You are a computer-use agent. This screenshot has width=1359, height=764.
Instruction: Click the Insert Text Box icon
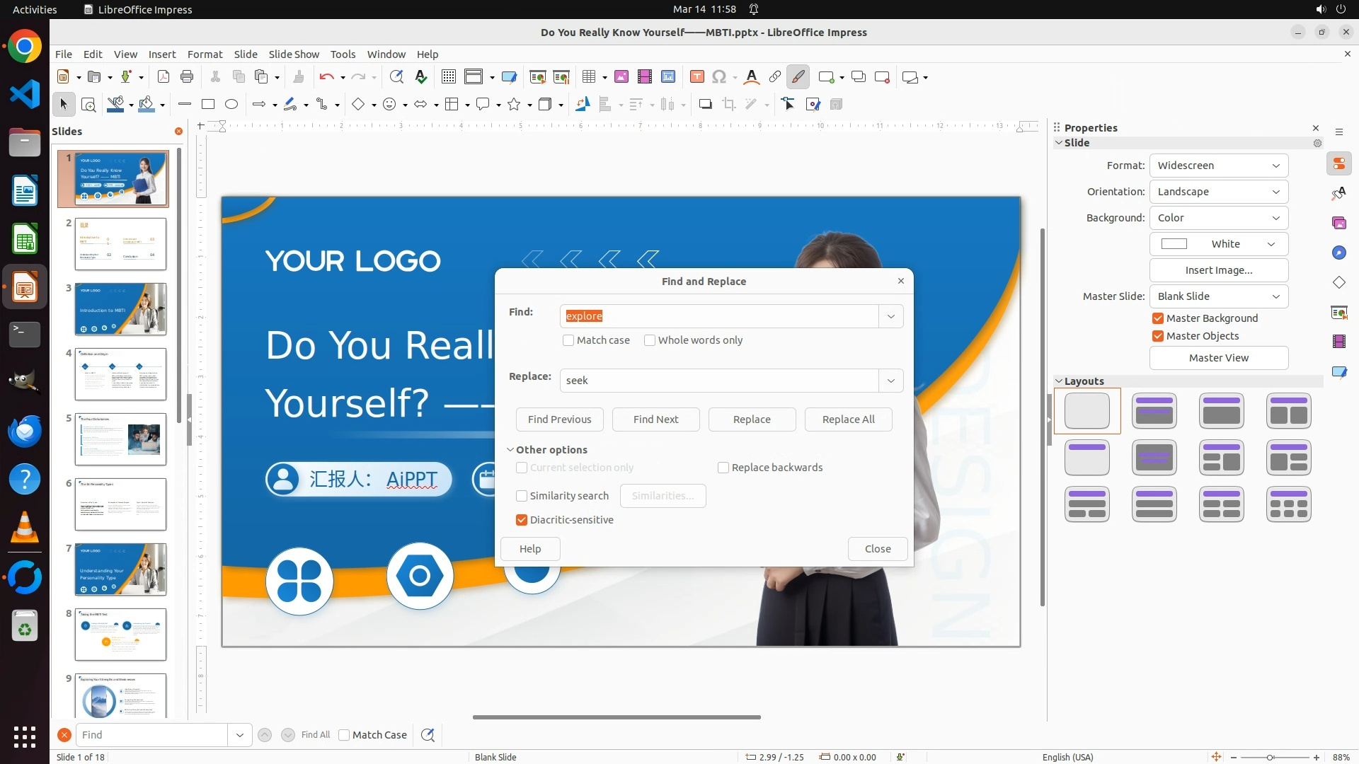pyautogui.click(x=696, y=77)
